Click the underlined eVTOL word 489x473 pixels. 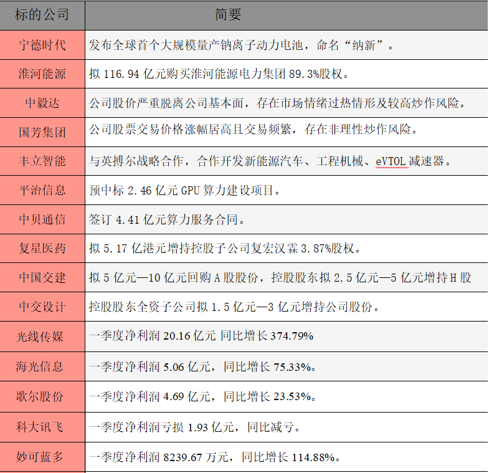392,161
